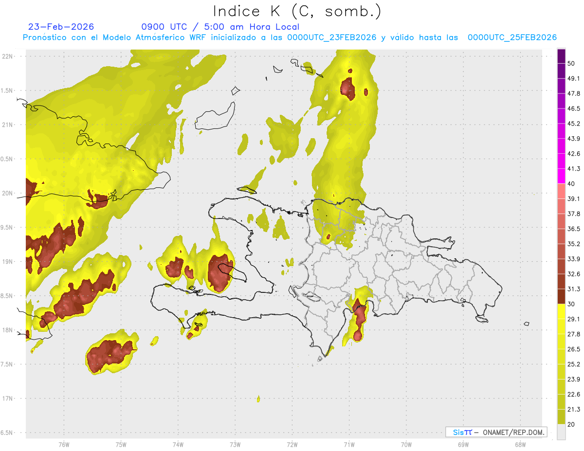Click the legend value '47.8'
The height and width of the screenshot is (451, 584).
[574, 93]
